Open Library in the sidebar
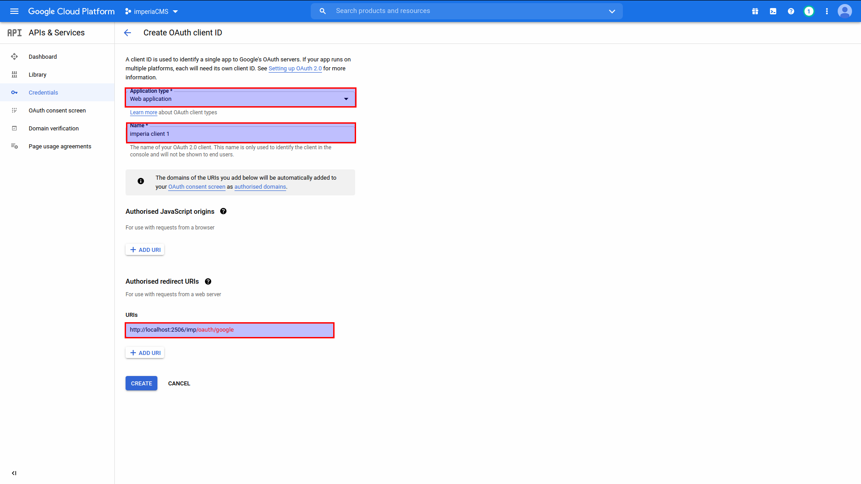Screen dimensions: 861x484 coord(57,74)
